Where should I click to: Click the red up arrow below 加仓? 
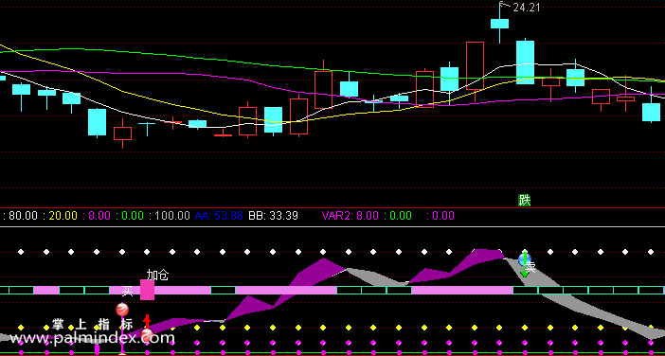(147, 321)
